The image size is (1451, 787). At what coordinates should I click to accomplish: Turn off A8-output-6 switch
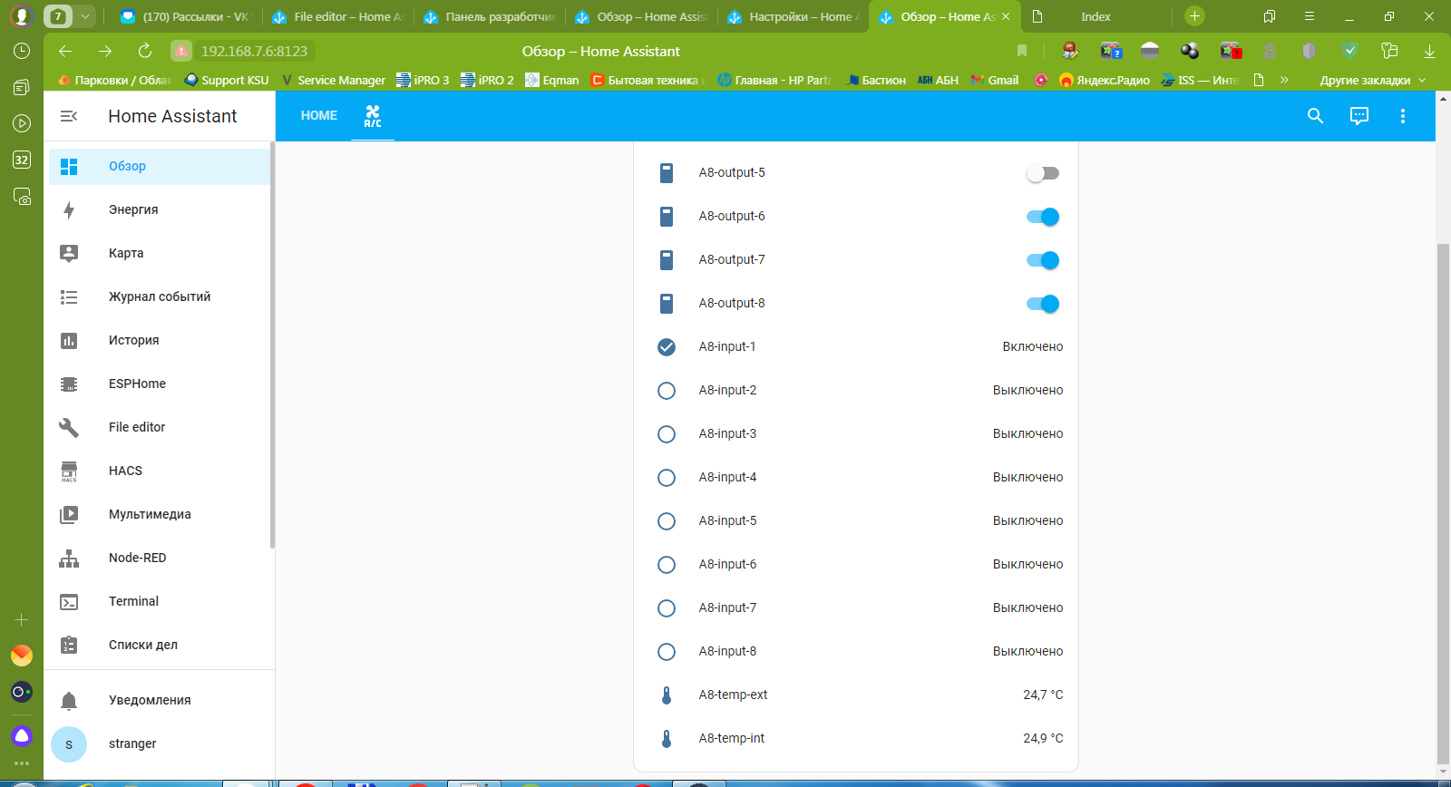1042,217
